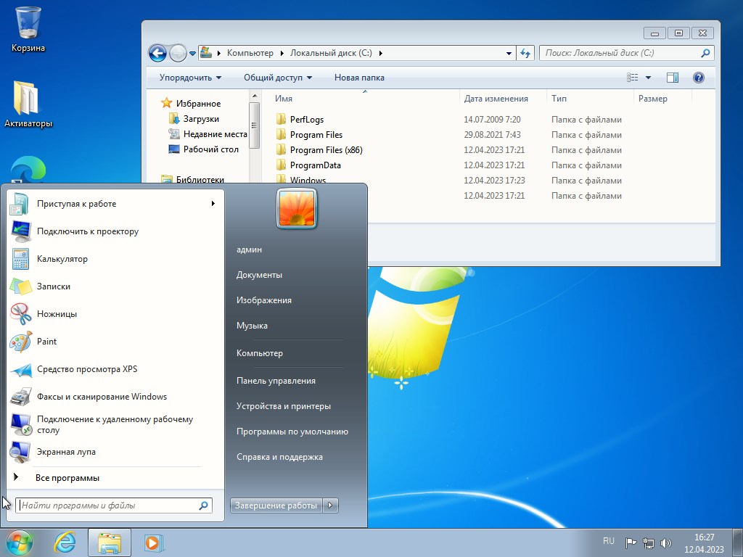The width and height of the screenshot is (743, 557).
Task: Click the volume speaker tray icon
Action: (666, 542)
